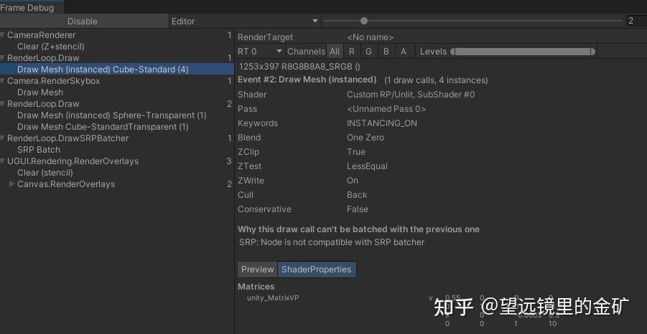Click the frame event slider handle

pyautogui.click(x=363, y=21)
